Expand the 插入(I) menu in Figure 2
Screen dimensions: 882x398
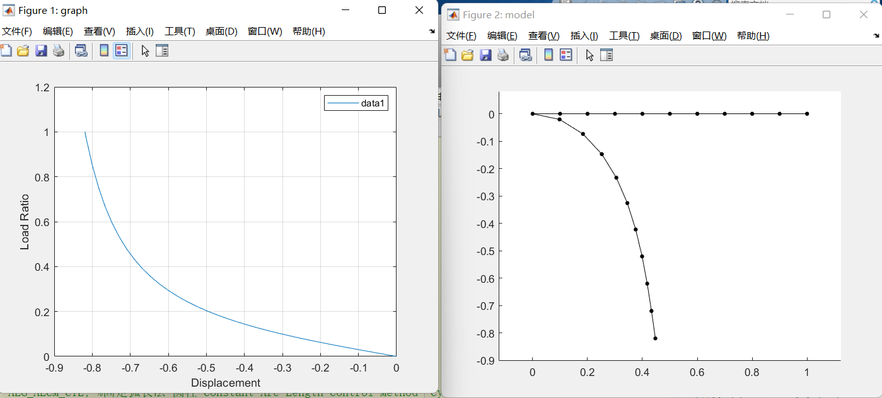tap(584, 36)
